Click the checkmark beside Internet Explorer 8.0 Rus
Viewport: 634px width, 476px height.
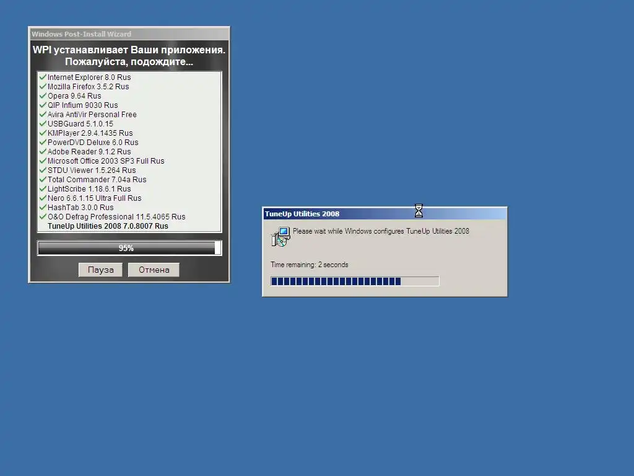tap(43, 77)
